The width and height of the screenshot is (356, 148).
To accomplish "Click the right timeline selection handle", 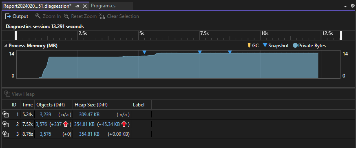I will 341,35.
